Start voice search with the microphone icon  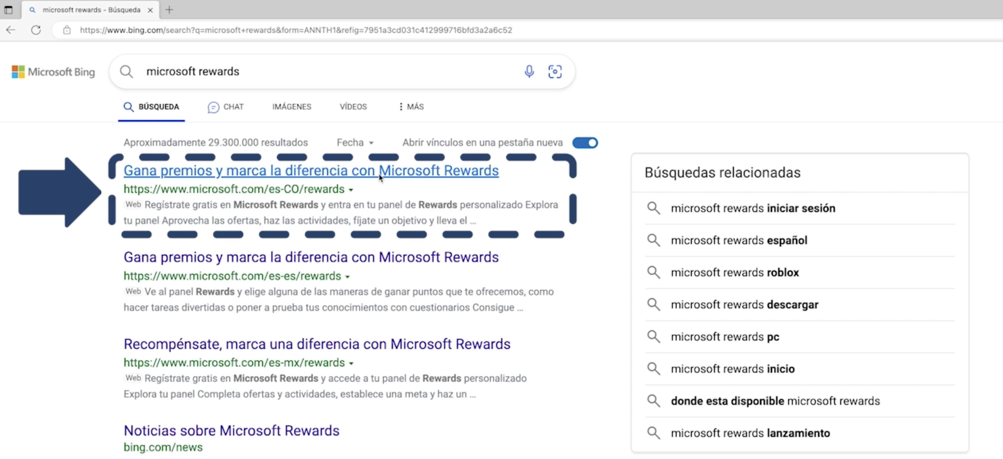click(529, 71)
